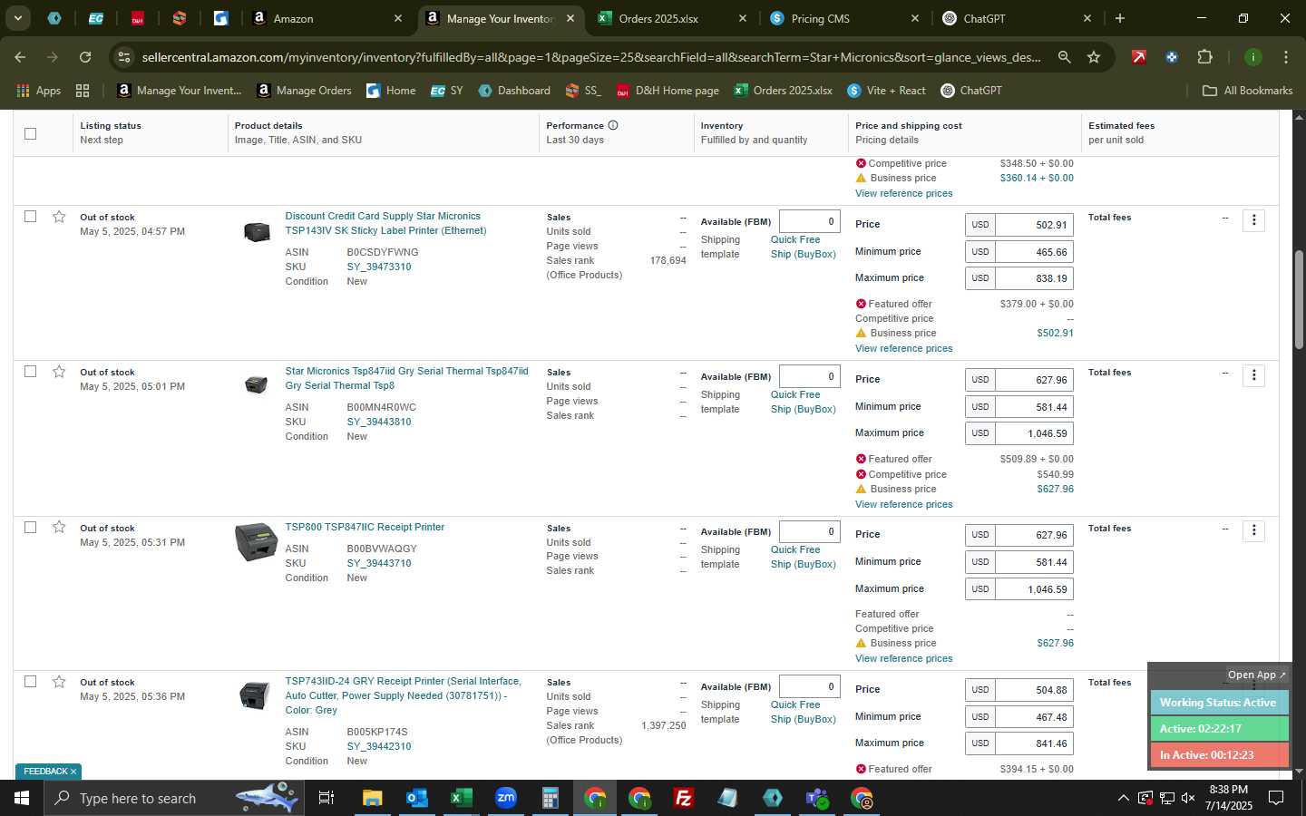Edit price field showing 502.91
The image size is (1306, 816).
1034,225
